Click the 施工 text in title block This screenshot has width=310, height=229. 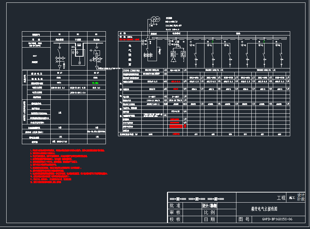pos(292,198)
